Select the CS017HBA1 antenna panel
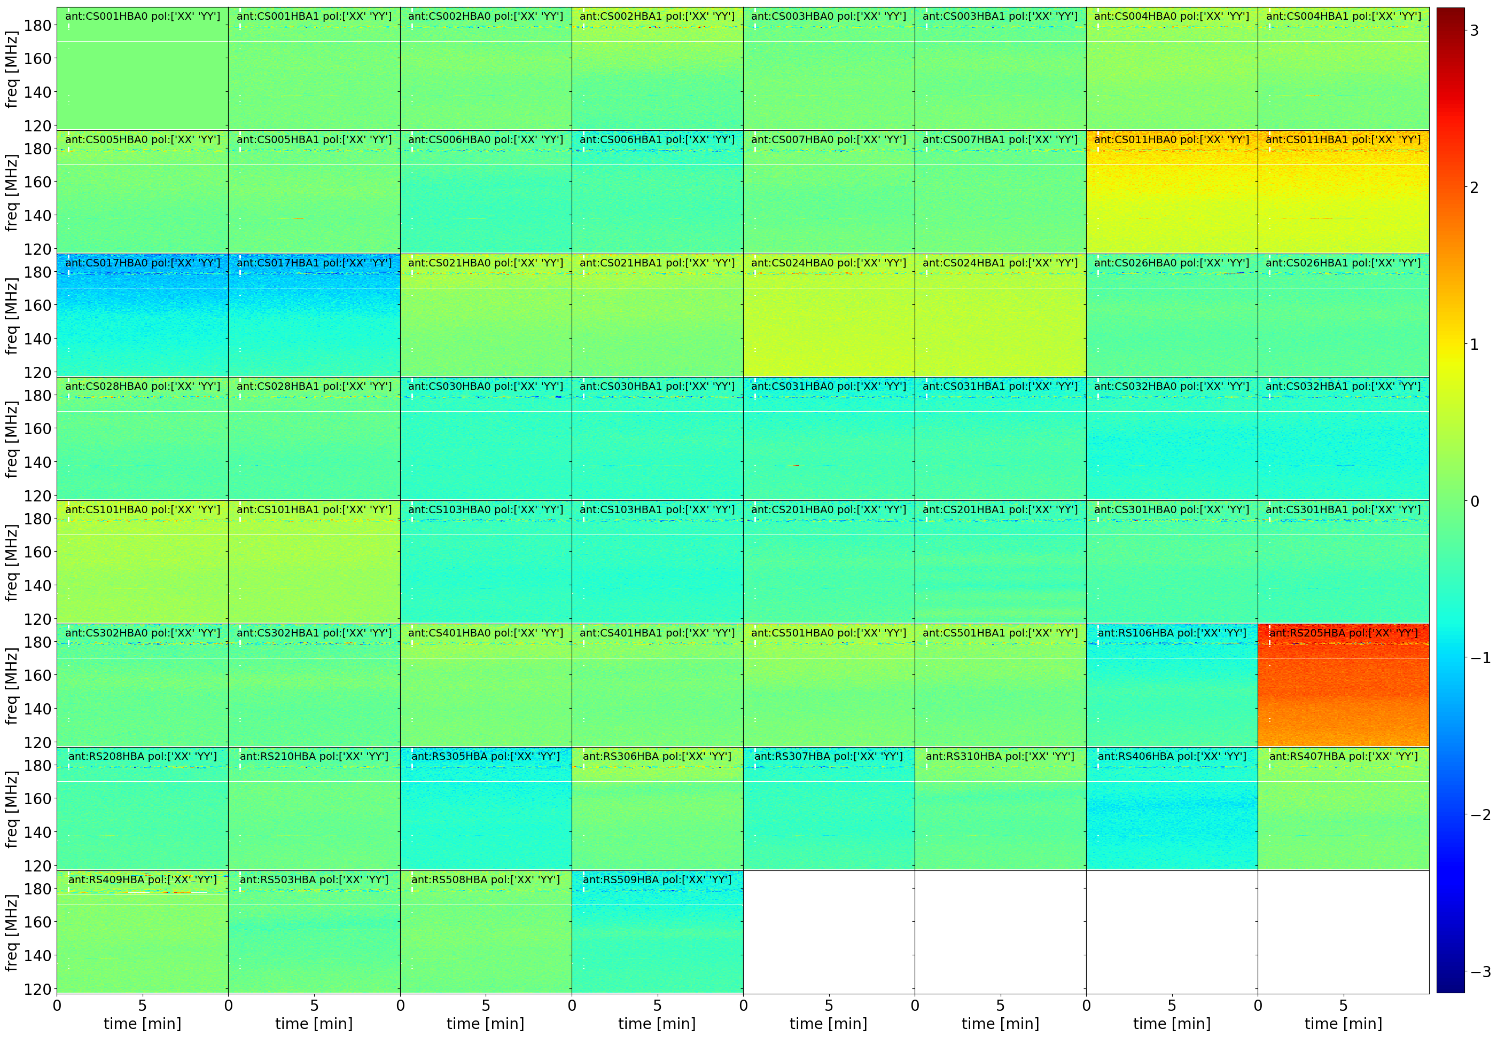This screenshot has height=1037, width=1497. point(314,315)
